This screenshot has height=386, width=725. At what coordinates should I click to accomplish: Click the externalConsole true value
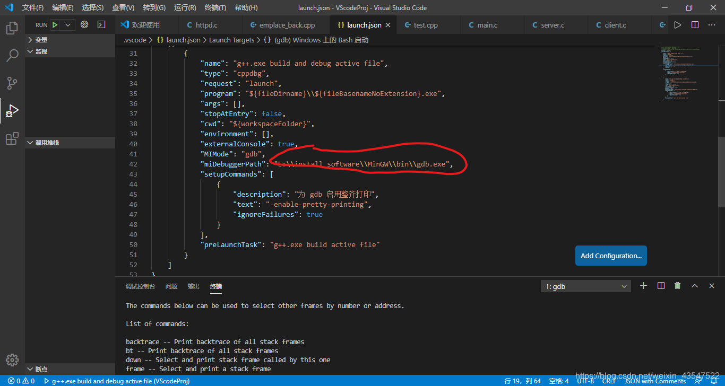click(286, 144)
